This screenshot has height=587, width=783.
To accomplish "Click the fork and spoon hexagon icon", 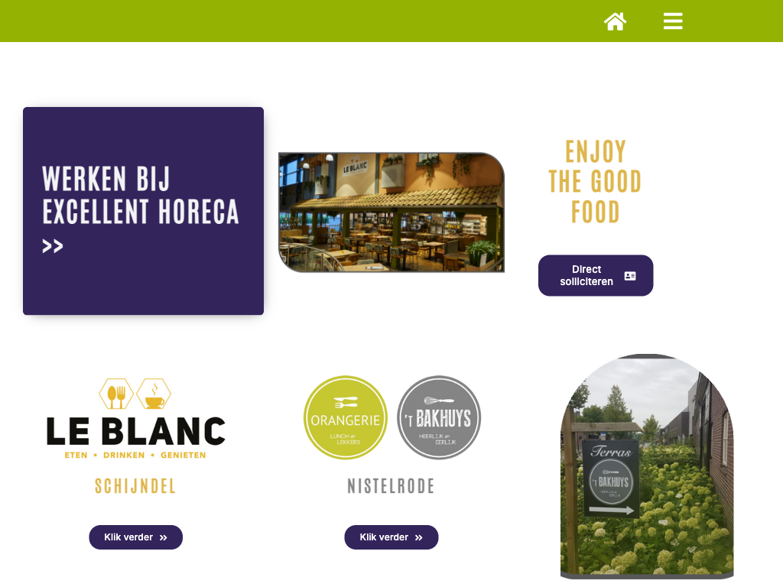I will [x=116, y=394].
